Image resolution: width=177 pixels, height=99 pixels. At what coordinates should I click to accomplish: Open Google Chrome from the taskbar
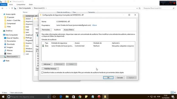(80, 97)
